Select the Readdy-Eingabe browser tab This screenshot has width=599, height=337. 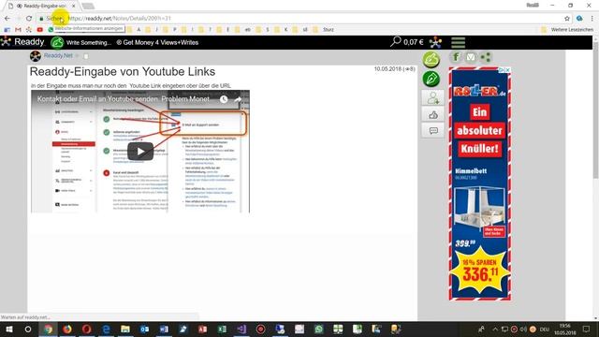[41, 6]
